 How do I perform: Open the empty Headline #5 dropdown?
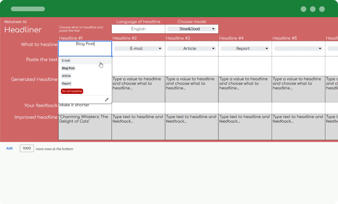(x=298, y=49)
